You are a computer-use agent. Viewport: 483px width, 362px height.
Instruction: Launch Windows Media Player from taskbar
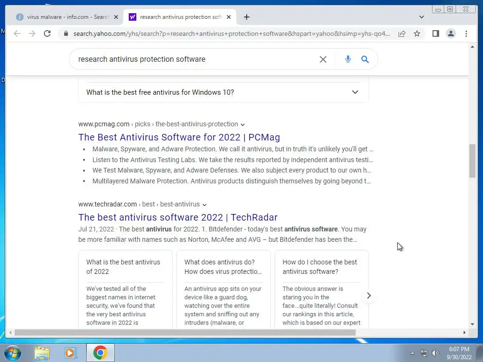pyautogui.click(x=71, y=353)
